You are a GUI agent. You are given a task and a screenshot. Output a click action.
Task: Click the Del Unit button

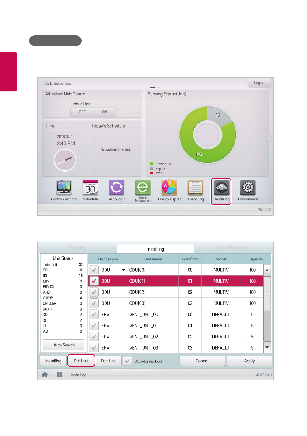81,361
